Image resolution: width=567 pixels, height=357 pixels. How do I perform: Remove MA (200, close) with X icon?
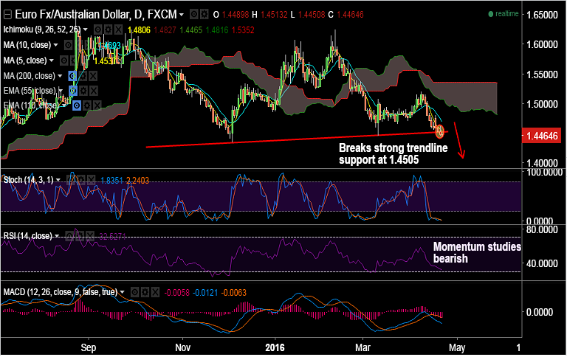pos(93,76)
